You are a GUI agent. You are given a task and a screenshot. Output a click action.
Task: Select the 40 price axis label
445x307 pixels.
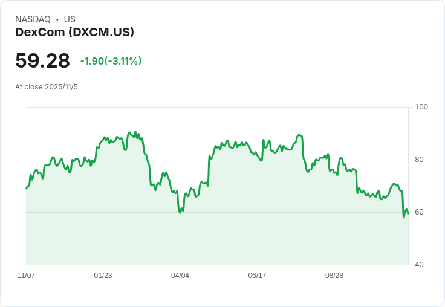pyautogui.click(x=419, y=265)
